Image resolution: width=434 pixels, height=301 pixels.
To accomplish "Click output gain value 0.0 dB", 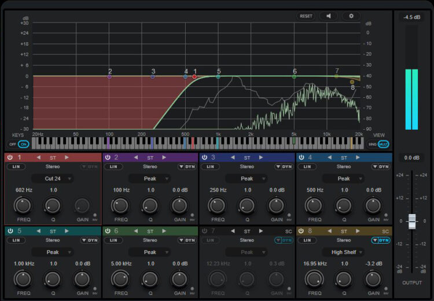I will [x=411, y=157].
